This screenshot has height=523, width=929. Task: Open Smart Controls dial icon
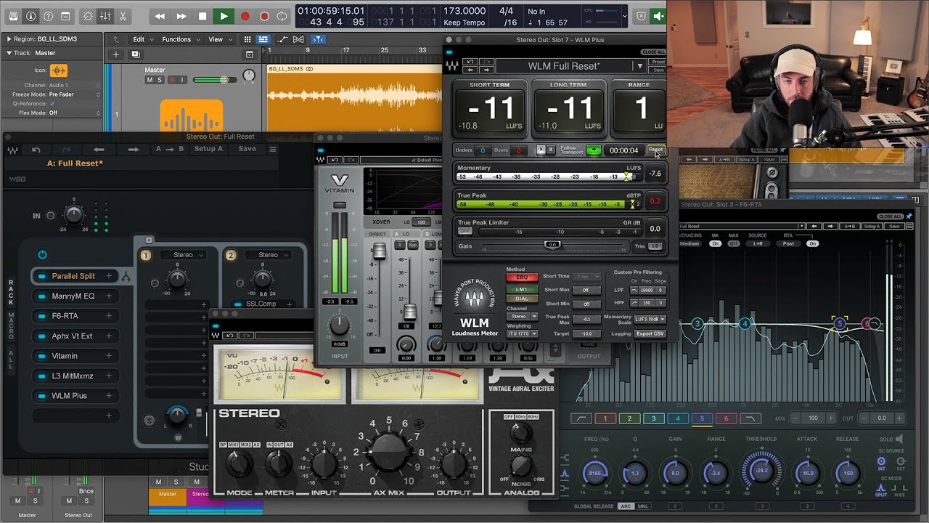pyautogui.click(x=88, y=16)
